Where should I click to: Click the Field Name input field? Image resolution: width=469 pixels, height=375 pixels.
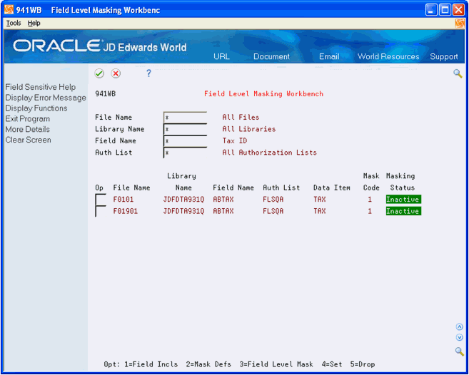[x=185, y=140]
